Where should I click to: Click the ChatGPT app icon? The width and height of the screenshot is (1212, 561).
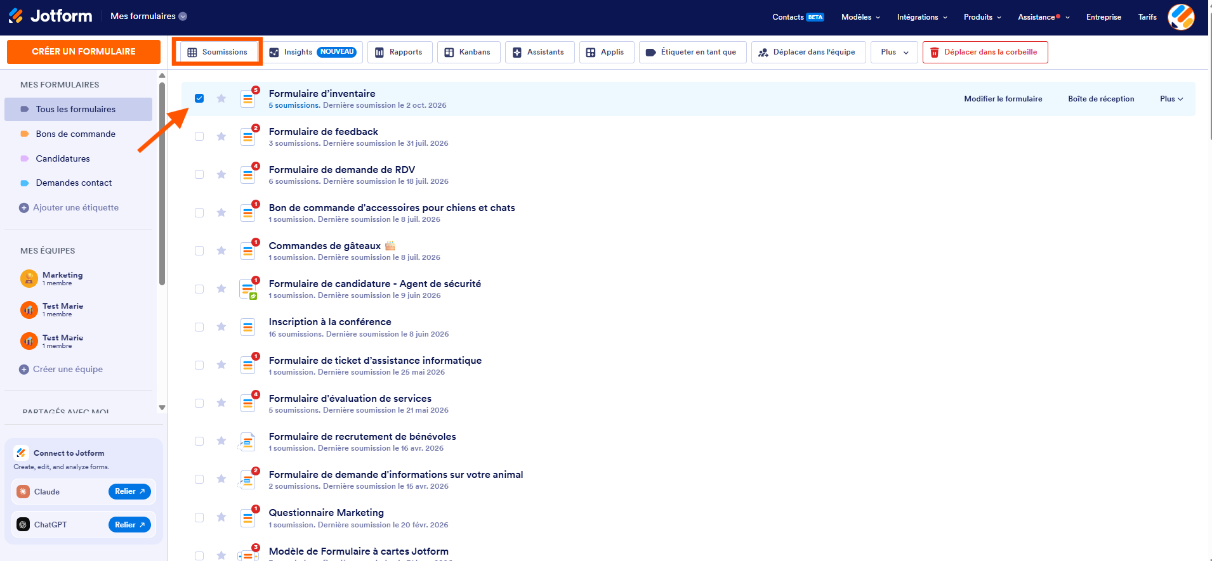(23, 524)
